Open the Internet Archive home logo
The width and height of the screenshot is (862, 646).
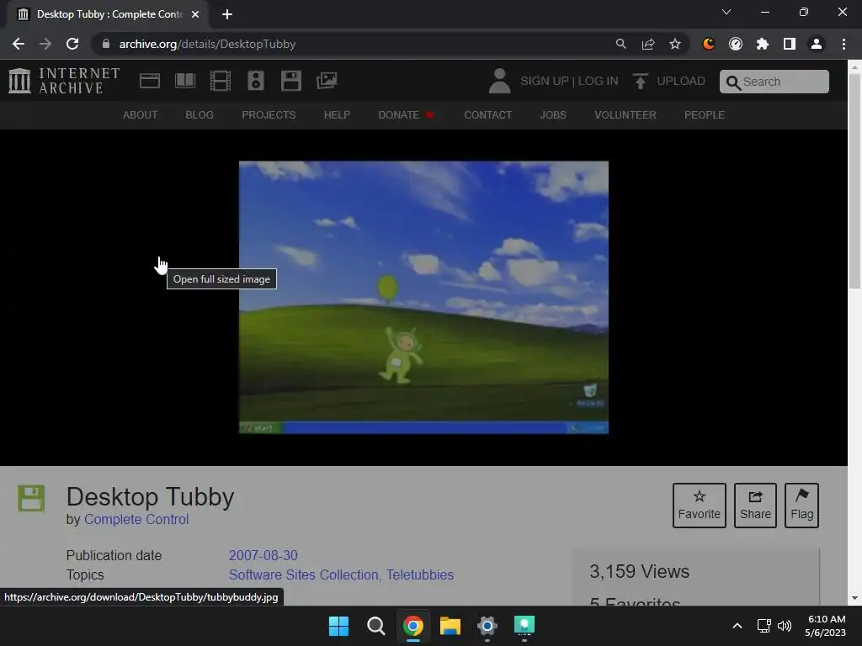click(64, 81)
